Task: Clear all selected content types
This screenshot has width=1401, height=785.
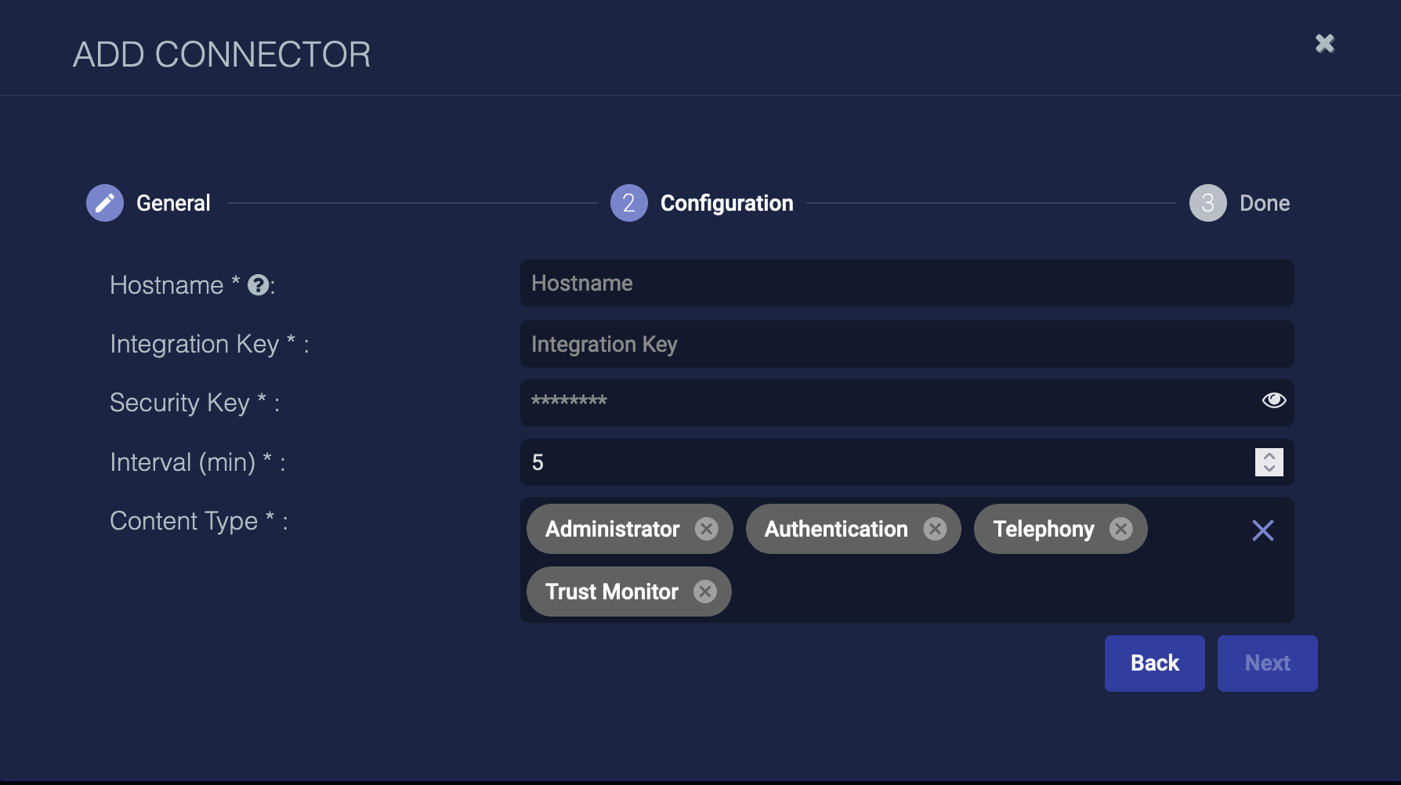Action: pos(1262,530)
